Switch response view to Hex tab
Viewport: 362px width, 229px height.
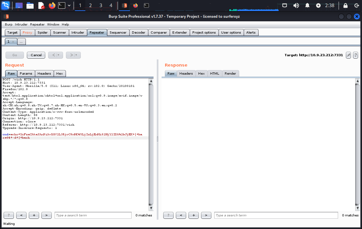point(201,74)
